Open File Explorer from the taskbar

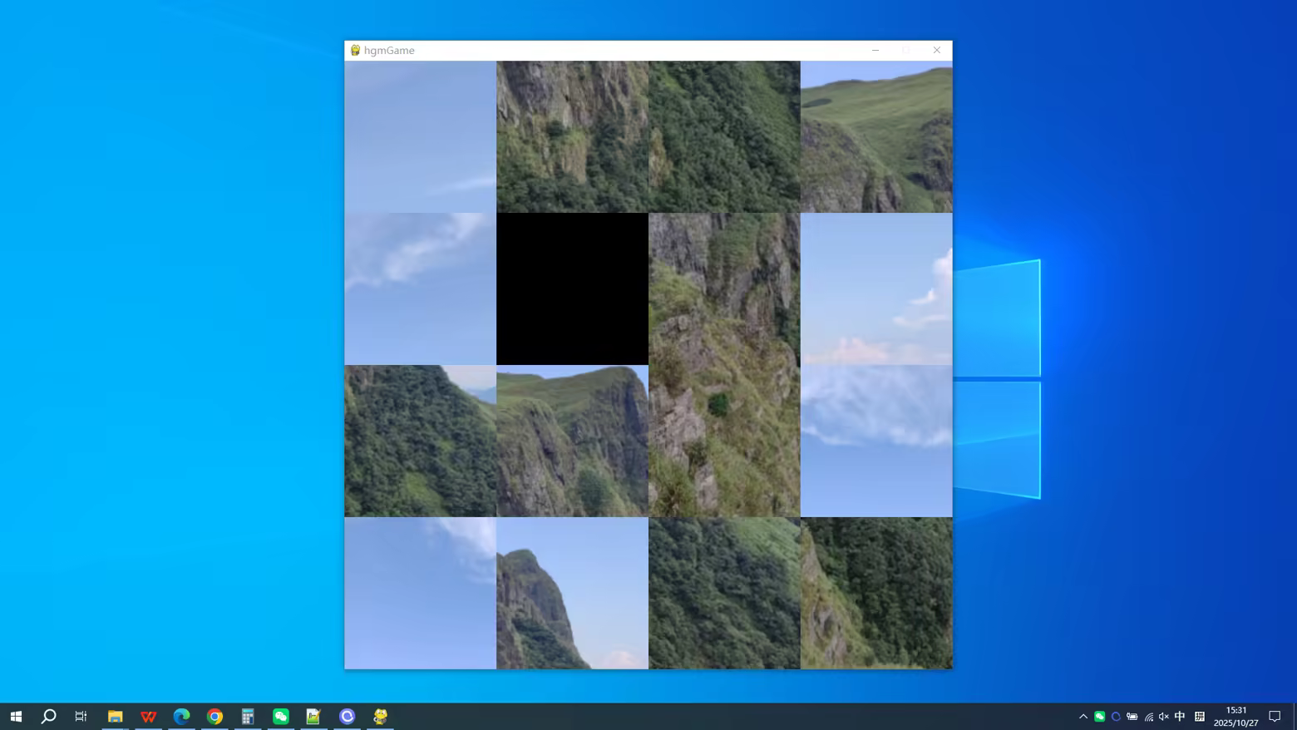point(116,716)
